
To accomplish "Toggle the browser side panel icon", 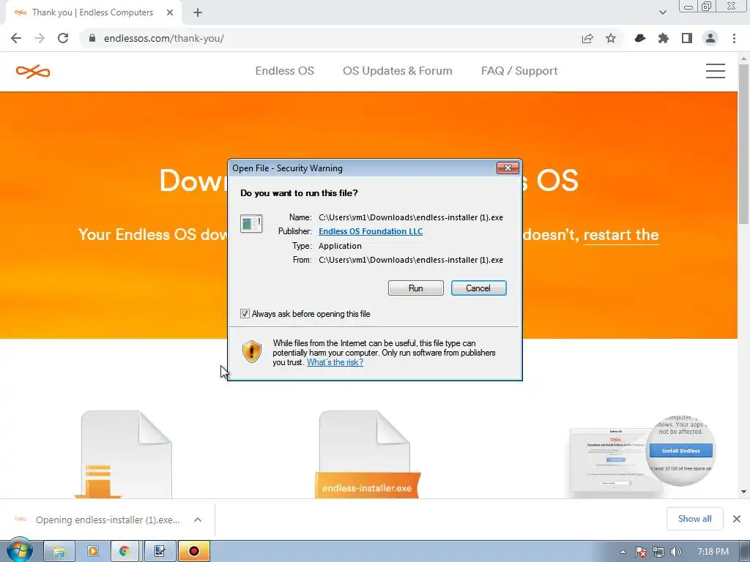I will pos(687,38).
